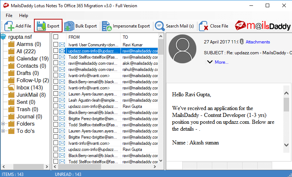292x177 pixels.
Task: Click the Bulk Export icon
Action: [69, 26]
